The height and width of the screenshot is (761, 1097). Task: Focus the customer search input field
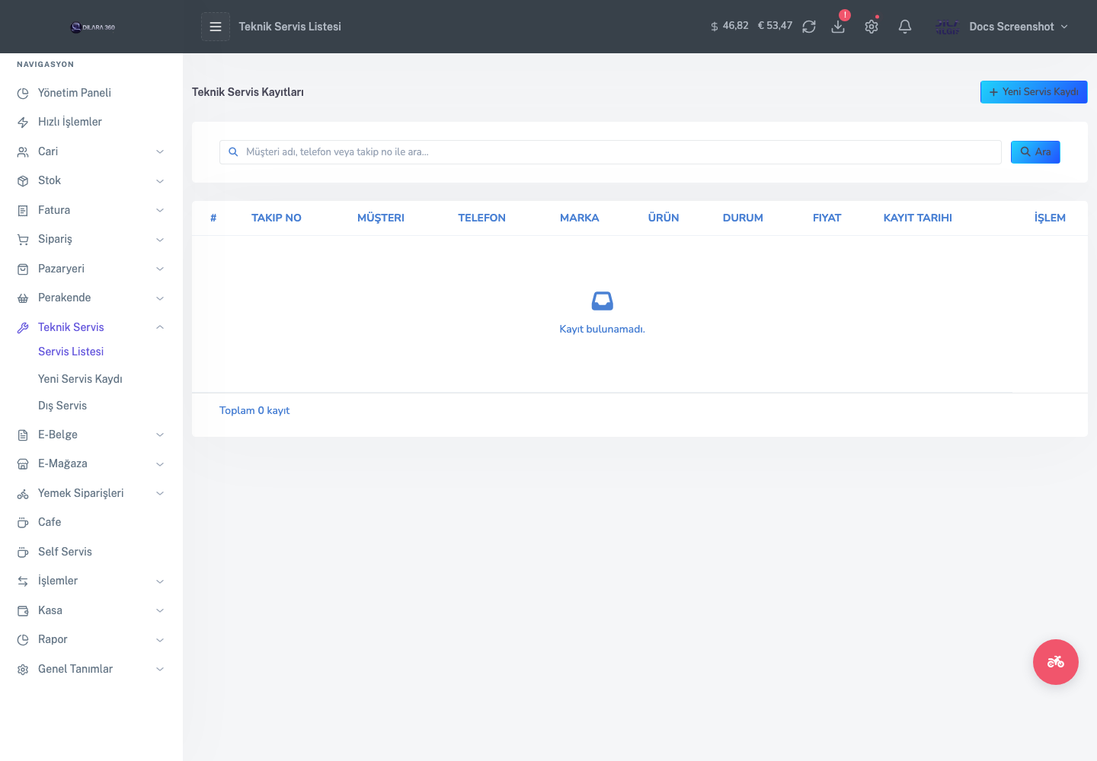point(610,152)
